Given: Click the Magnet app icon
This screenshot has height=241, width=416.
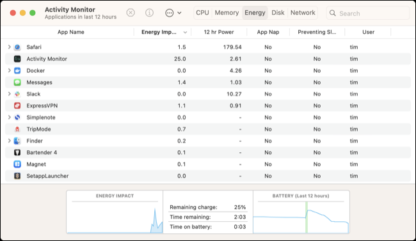Looking at the screenshot, I should (17, 164).
